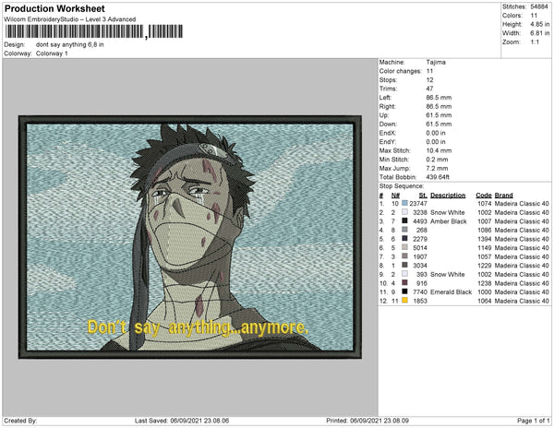The image size is (554, 428).
Task: Click the Total Bobbin value '439.64ft'
Action: click(438, 177)
